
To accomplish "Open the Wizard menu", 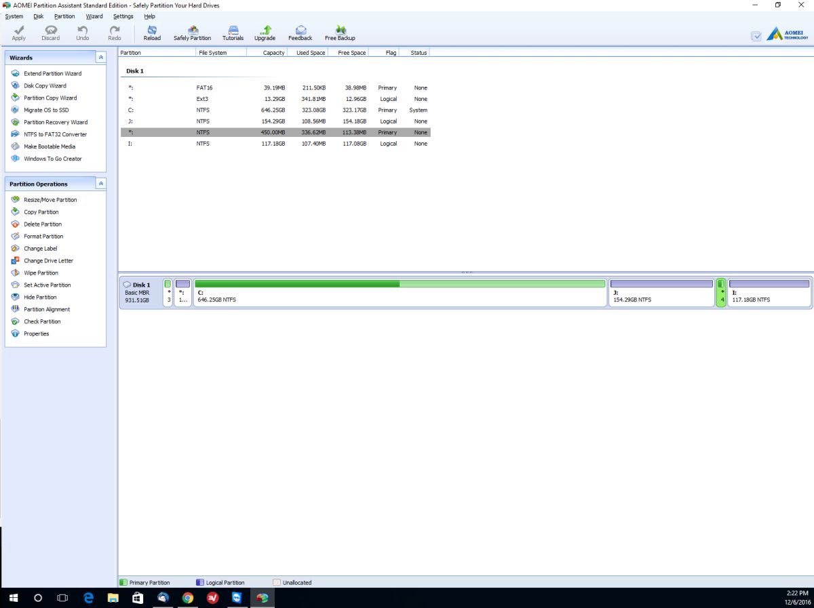I will click(94, 16).
